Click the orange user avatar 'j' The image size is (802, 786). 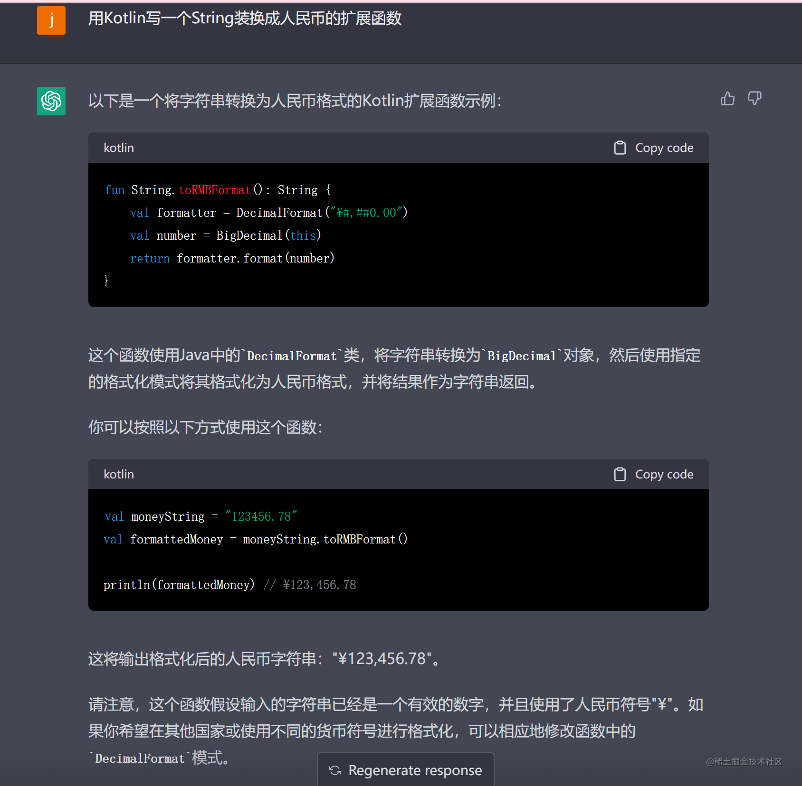[51, 20]
